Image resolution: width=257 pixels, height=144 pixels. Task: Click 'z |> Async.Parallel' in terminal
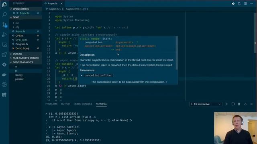point(64,127)
